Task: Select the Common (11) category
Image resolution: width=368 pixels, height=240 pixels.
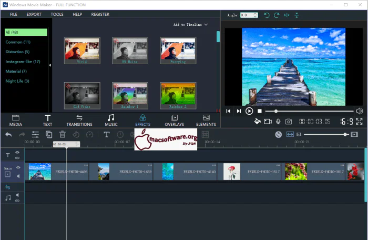Action: point(18,42)
